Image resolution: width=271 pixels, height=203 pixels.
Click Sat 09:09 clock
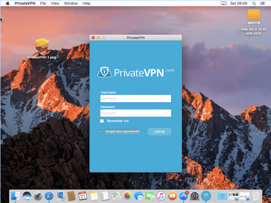click(238, 3)
